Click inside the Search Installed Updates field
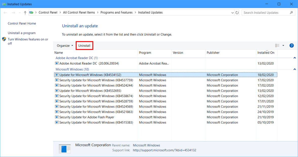The width and height of the screenshot is (298, 157). tap(263, 12)
